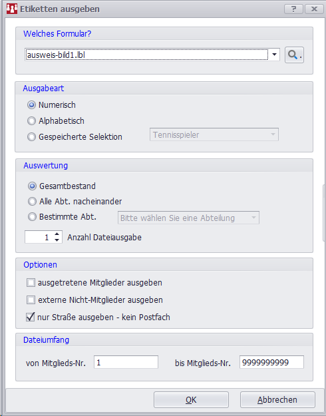
Task: Enable ausgetretene Mitglieder ausgeben checkbox
Action: pyautogui.click(x=31, y=283)
